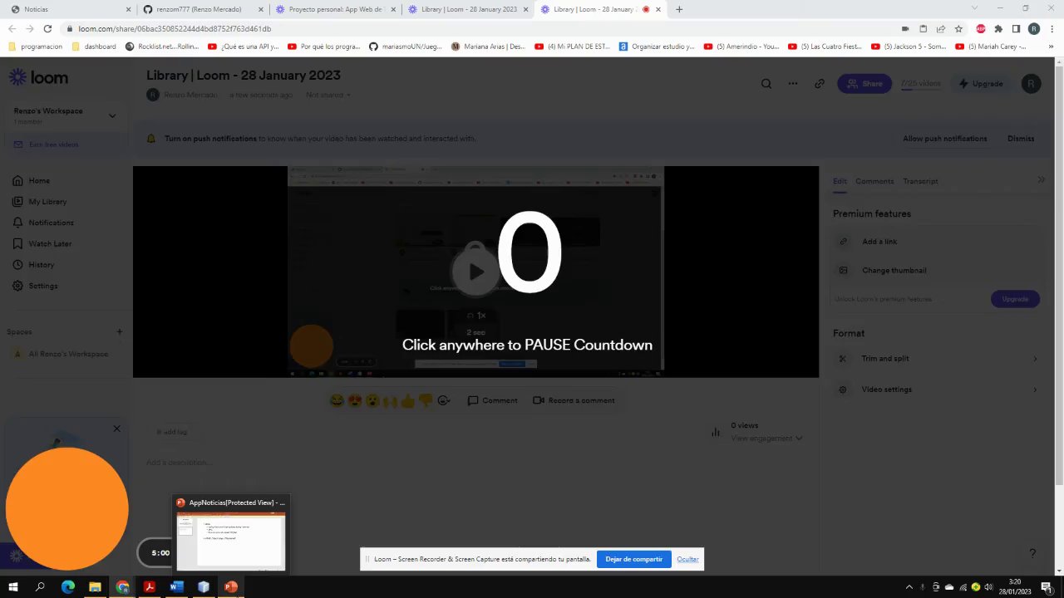Switch to the Noticias browser tab

pyautogui.click(x=68, y=9)
